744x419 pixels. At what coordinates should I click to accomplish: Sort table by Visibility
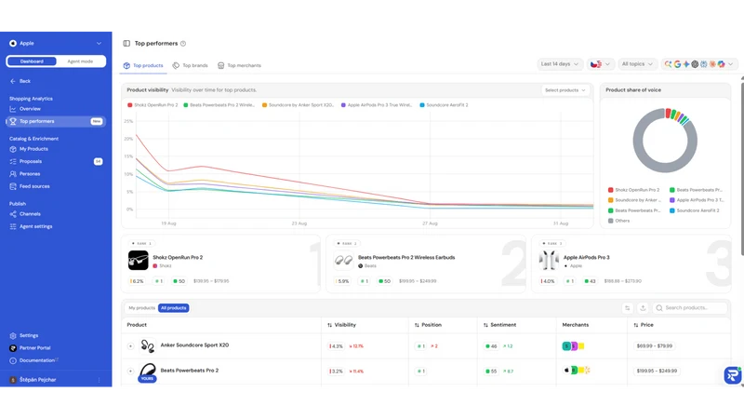[341, 325]
